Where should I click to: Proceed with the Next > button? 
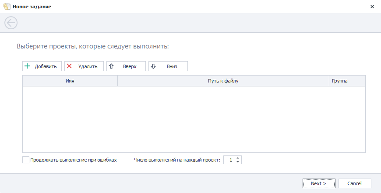coord(318,183)
